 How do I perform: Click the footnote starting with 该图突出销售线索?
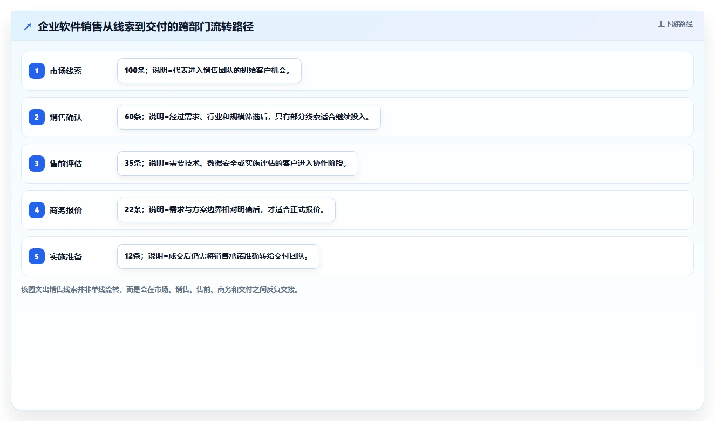pos(160,289)
